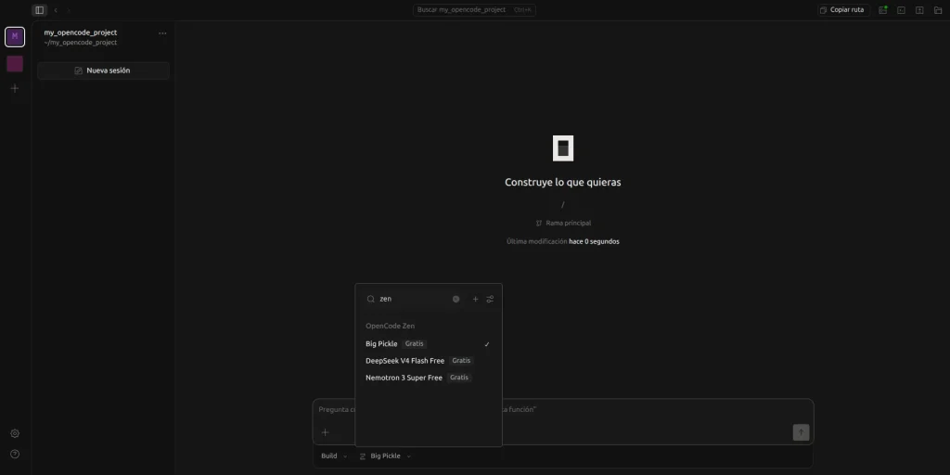Add a new project with sidebar plus
Image resolution: width=950 pixels, height=475 pixels.
click(15, 88)
